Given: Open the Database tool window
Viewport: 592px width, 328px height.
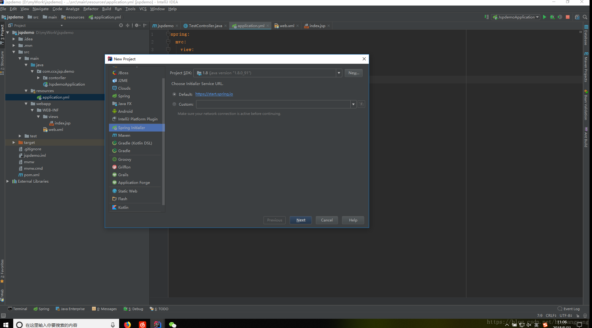Looking at the screenshot, I should (x=586, y=35).
